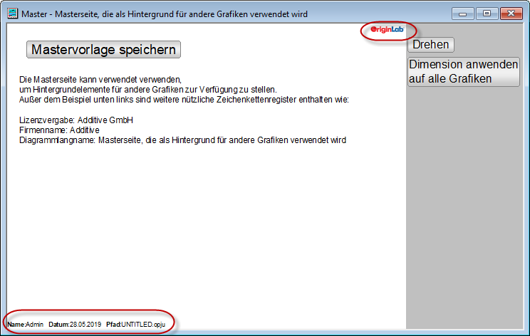This screenshot has height=336, width=530.
Task: Click the 'Die Masterseite kann verwendet' paragraph
Action: coord(100,80)
